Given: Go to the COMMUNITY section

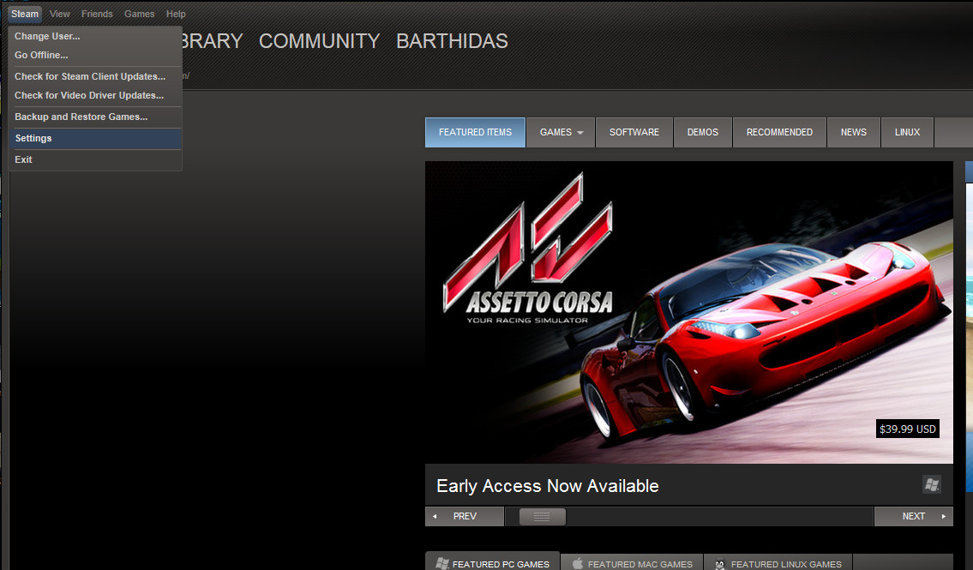Looking at the screenshot, I should tap(319, 41).
